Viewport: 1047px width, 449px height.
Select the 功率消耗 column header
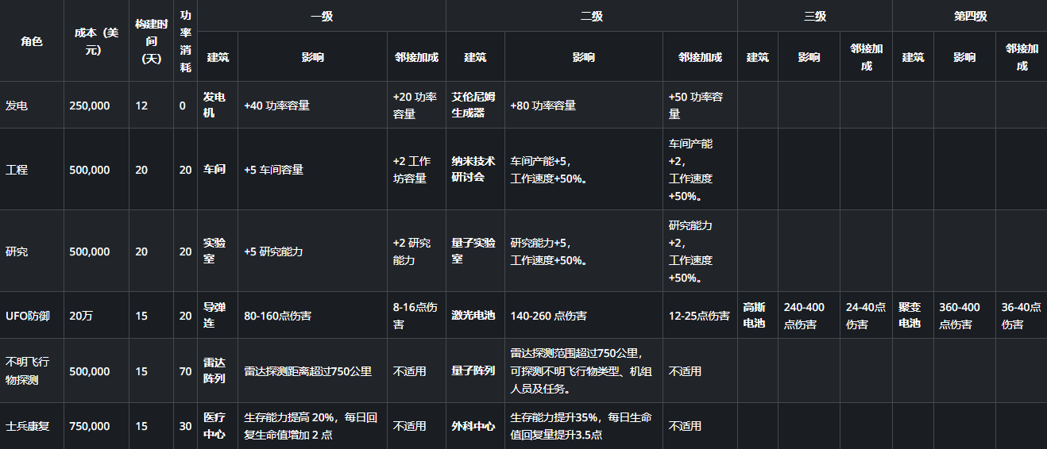(185, 41)
